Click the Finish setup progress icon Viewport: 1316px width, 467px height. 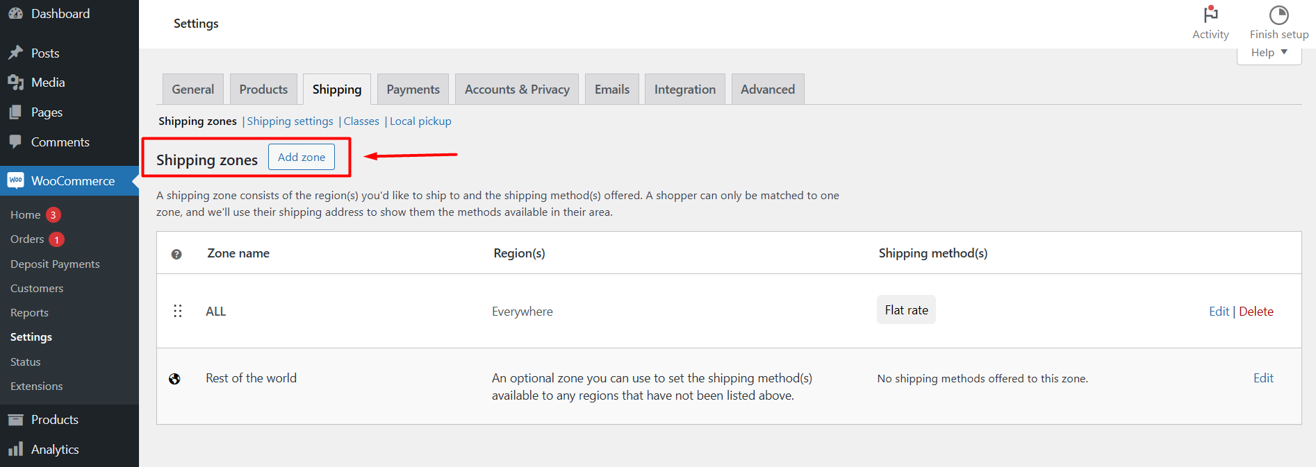pos(1278,15)
